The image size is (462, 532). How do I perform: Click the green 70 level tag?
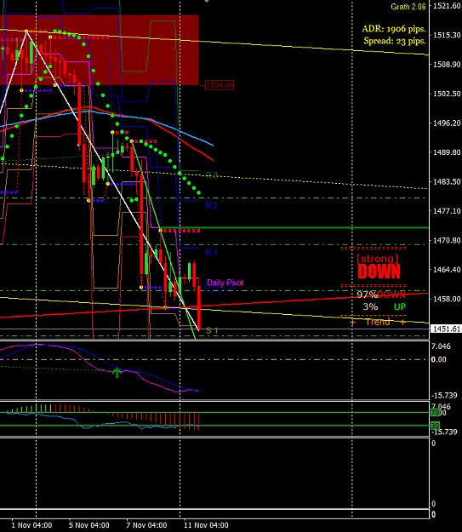435,413
